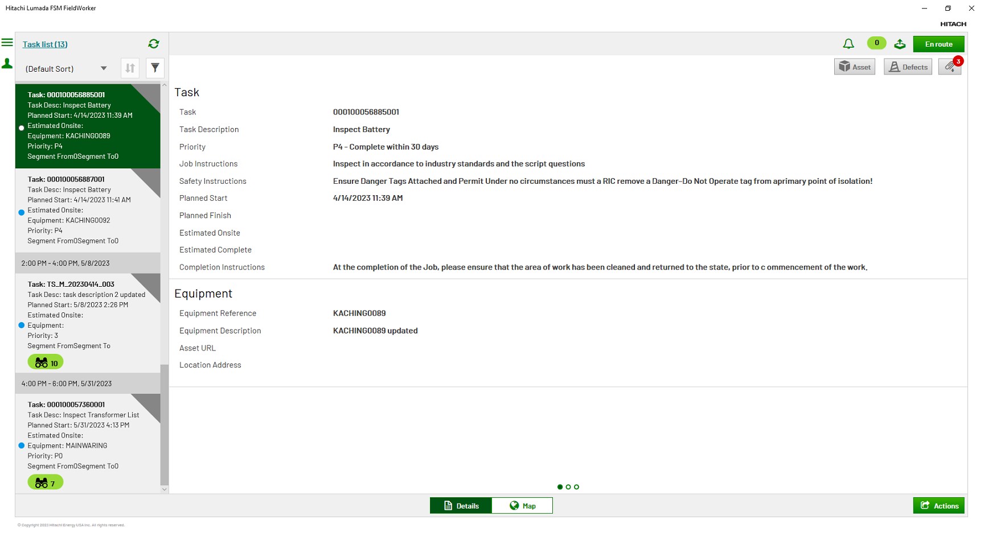Click the Task list (13) link

(45, 44)
